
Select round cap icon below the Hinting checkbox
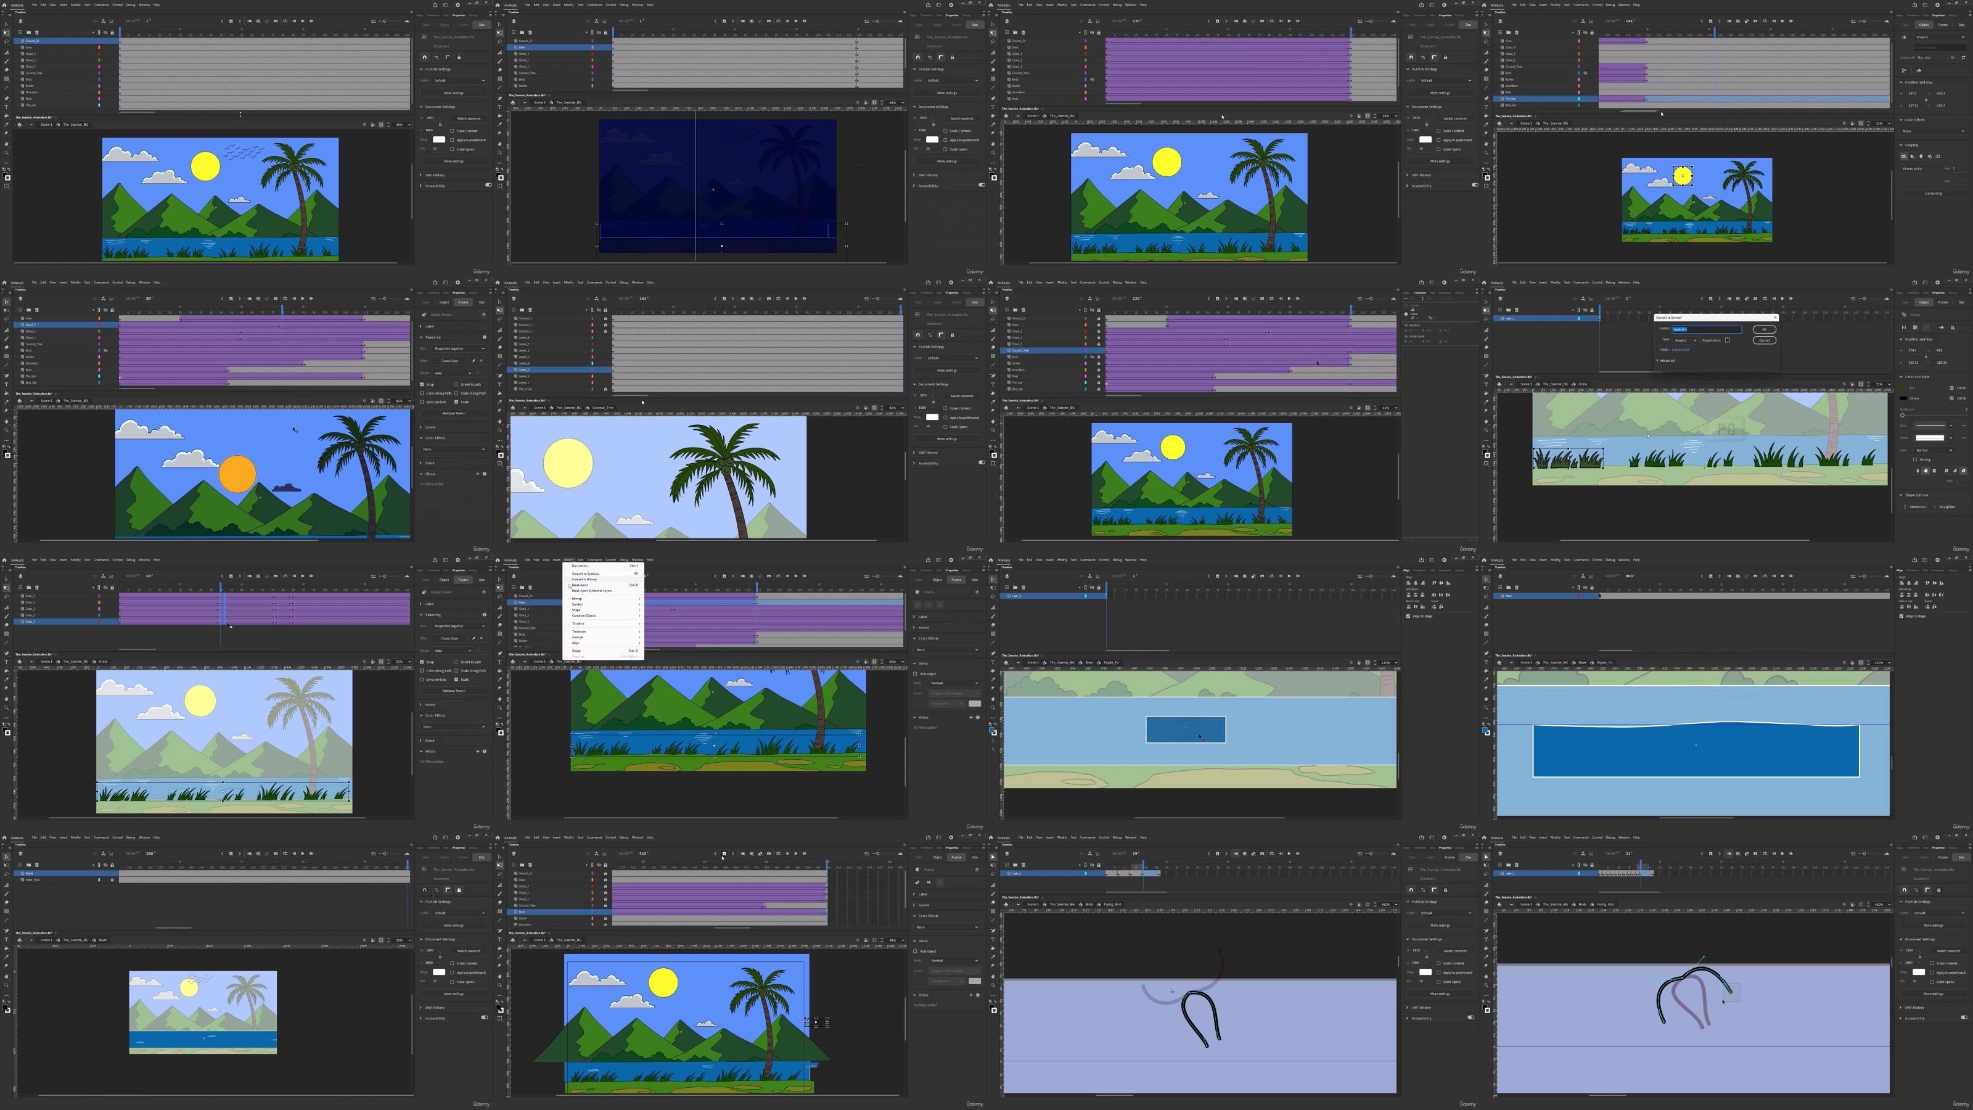point(1926,471)
